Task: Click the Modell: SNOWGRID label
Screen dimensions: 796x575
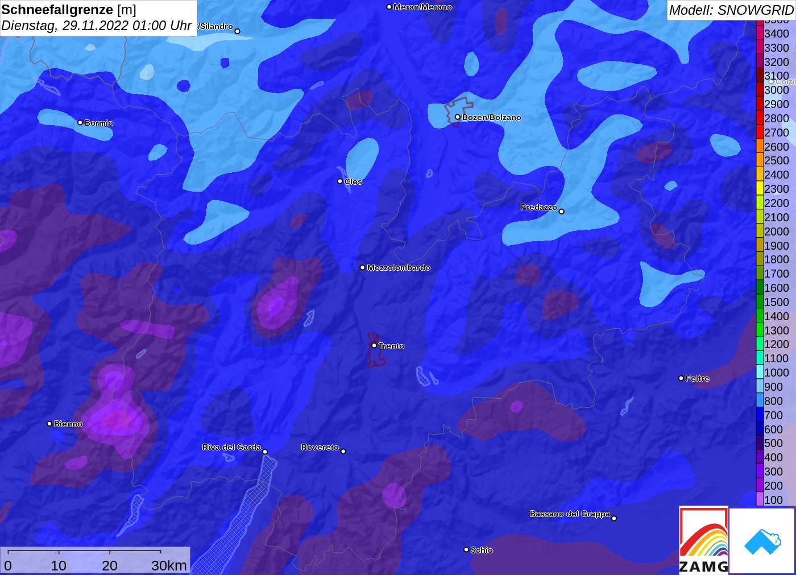Action: [x=731, y=10]
